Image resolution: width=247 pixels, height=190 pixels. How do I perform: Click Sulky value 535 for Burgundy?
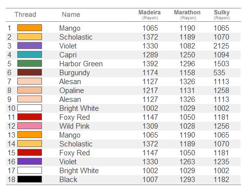[219, 73]
